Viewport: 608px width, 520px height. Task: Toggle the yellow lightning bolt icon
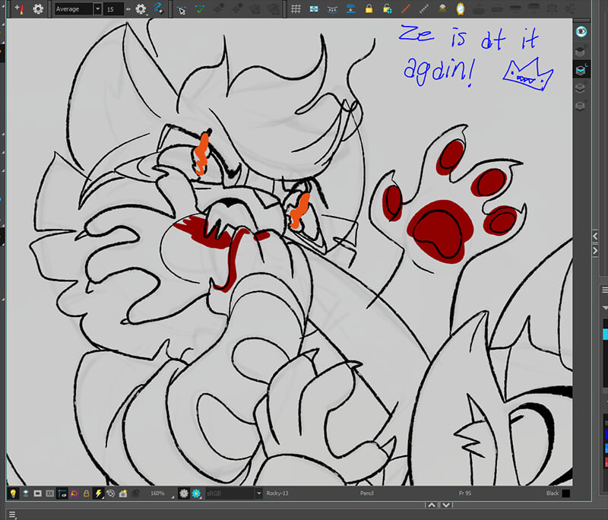[99, 493]
